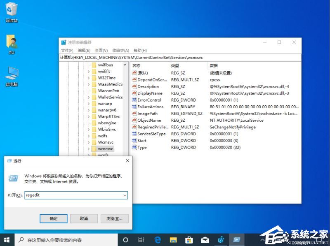Expand the W32Time tree node
Screen dimensions: 330x246
tap(88, 78)
